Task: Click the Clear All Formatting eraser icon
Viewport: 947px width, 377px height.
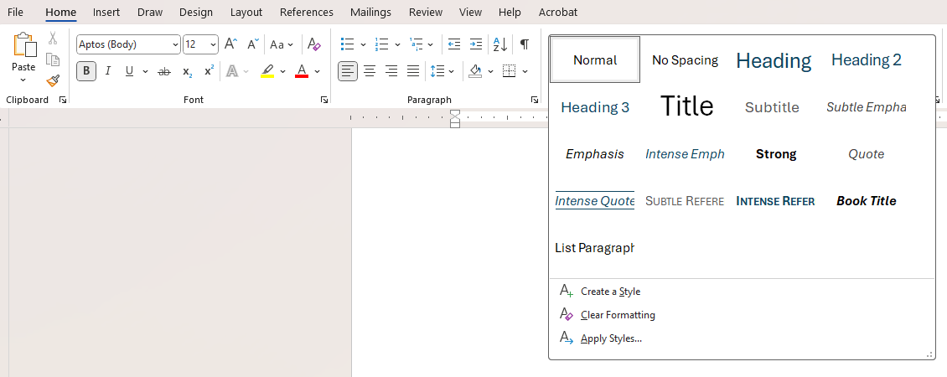Action: 314,44
